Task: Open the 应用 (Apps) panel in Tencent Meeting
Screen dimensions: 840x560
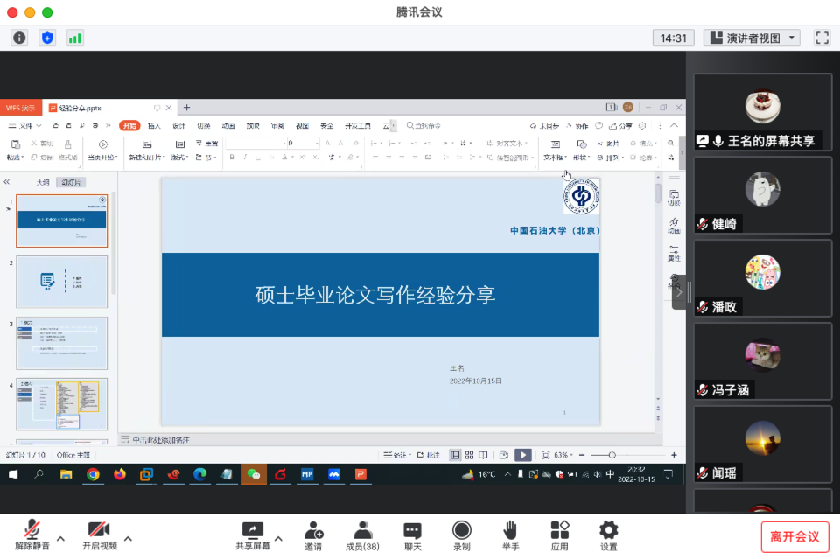Action: tap(558, 534)
